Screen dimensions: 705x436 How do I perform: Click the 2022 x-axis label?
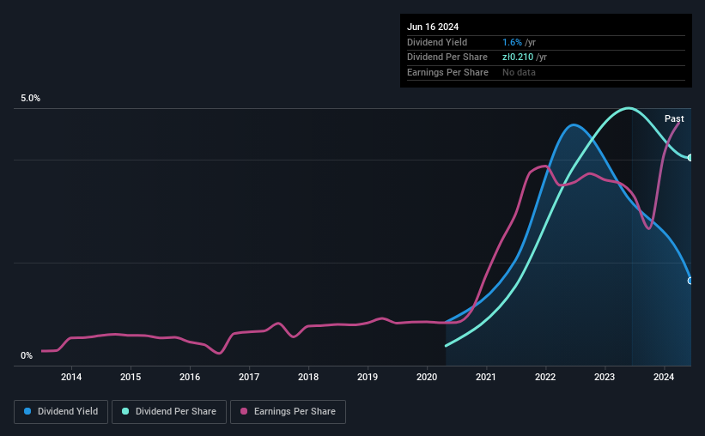(x=545, y=377)
